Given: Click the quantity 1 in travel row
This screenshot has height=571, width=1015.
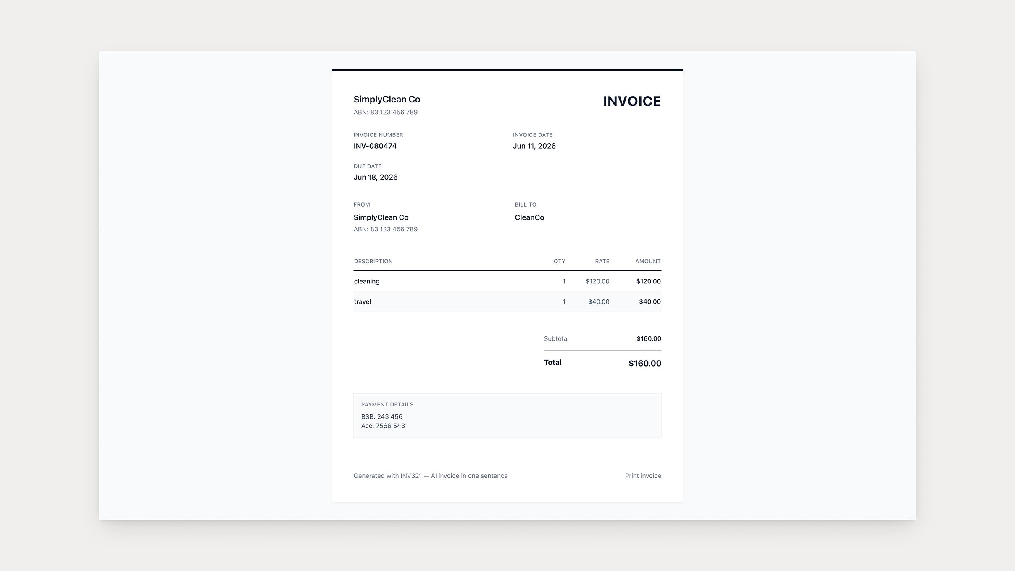Looking at the screenshot, I should pyautogui.click(x=564, y=301).
